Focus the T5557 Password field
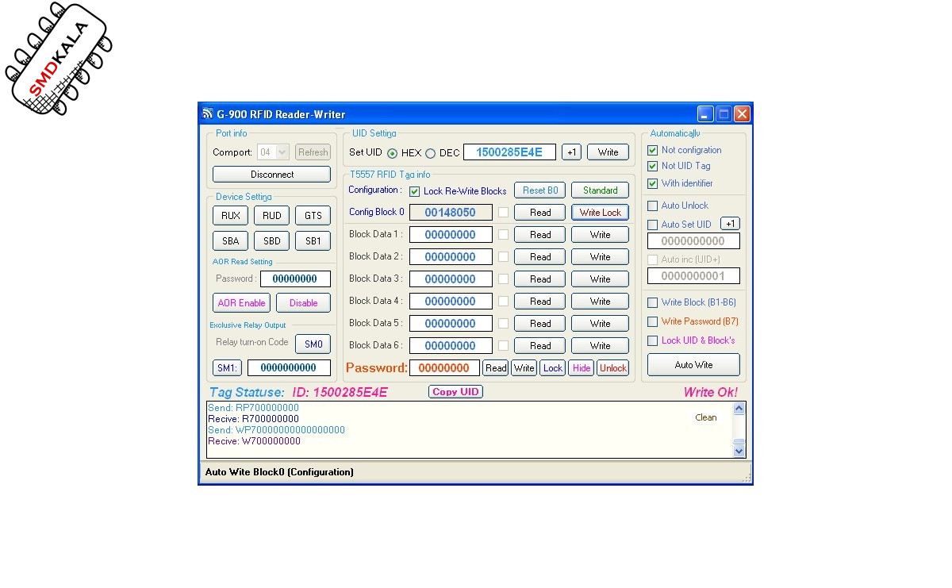This screenshot has width=952, height=588. tap(444, 368)
